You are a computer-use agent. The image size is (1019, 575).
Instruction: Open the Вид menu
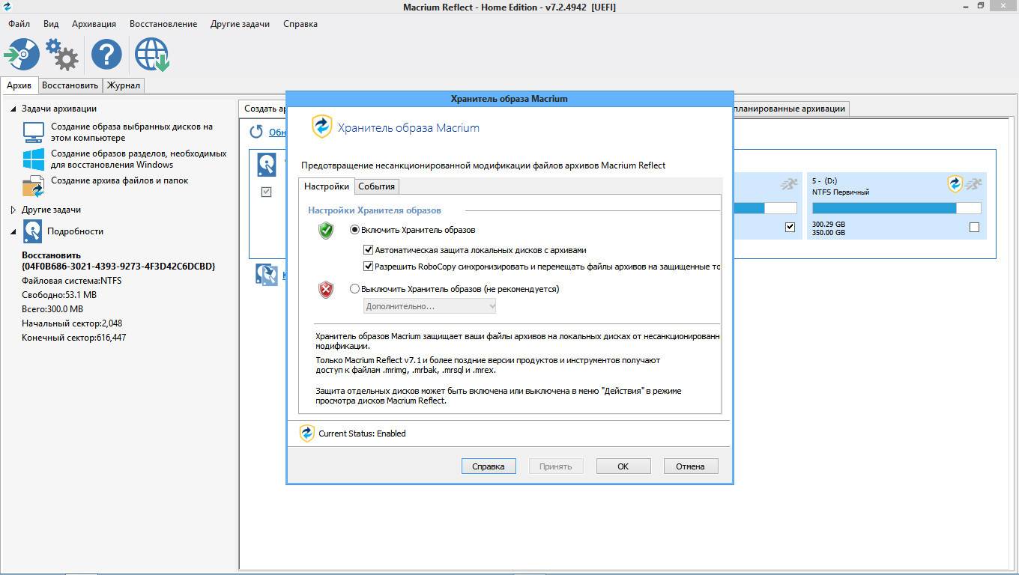[x=51, y=24]
